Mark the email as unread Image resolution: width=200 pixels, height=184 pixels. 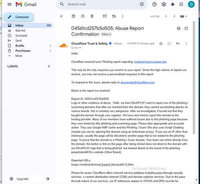pyautogui.click(x=105, y=16)
